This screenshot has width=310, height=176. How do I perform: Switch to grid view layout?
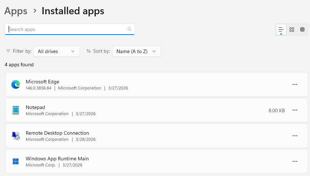click(x=292, y=30)
